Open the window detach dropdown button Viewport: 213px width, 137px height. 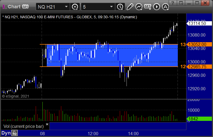coord(181,3)
